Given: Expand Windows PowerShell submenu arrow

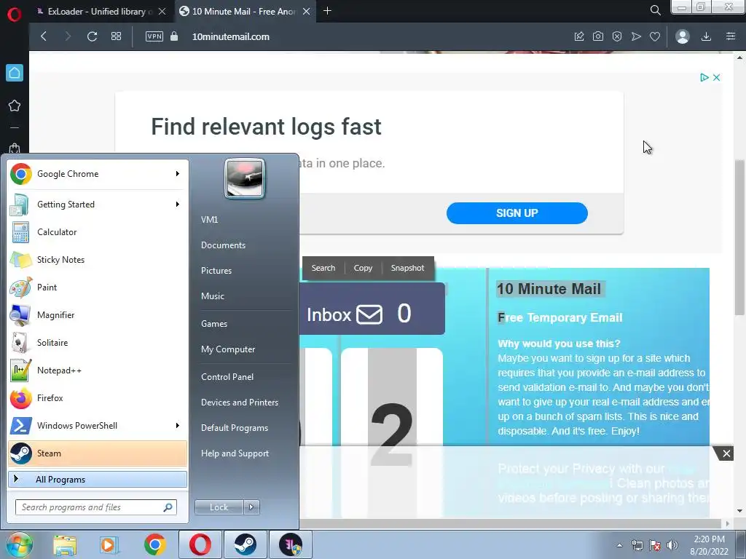Looking at the screenshot, I should click(178, 425).
